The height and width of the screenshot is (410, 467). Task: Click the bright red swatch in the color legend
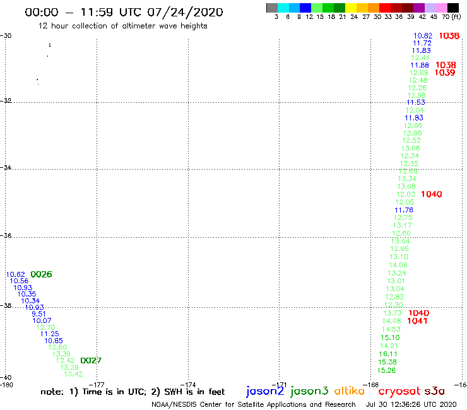pyautogui.click(x=385, y=8)
